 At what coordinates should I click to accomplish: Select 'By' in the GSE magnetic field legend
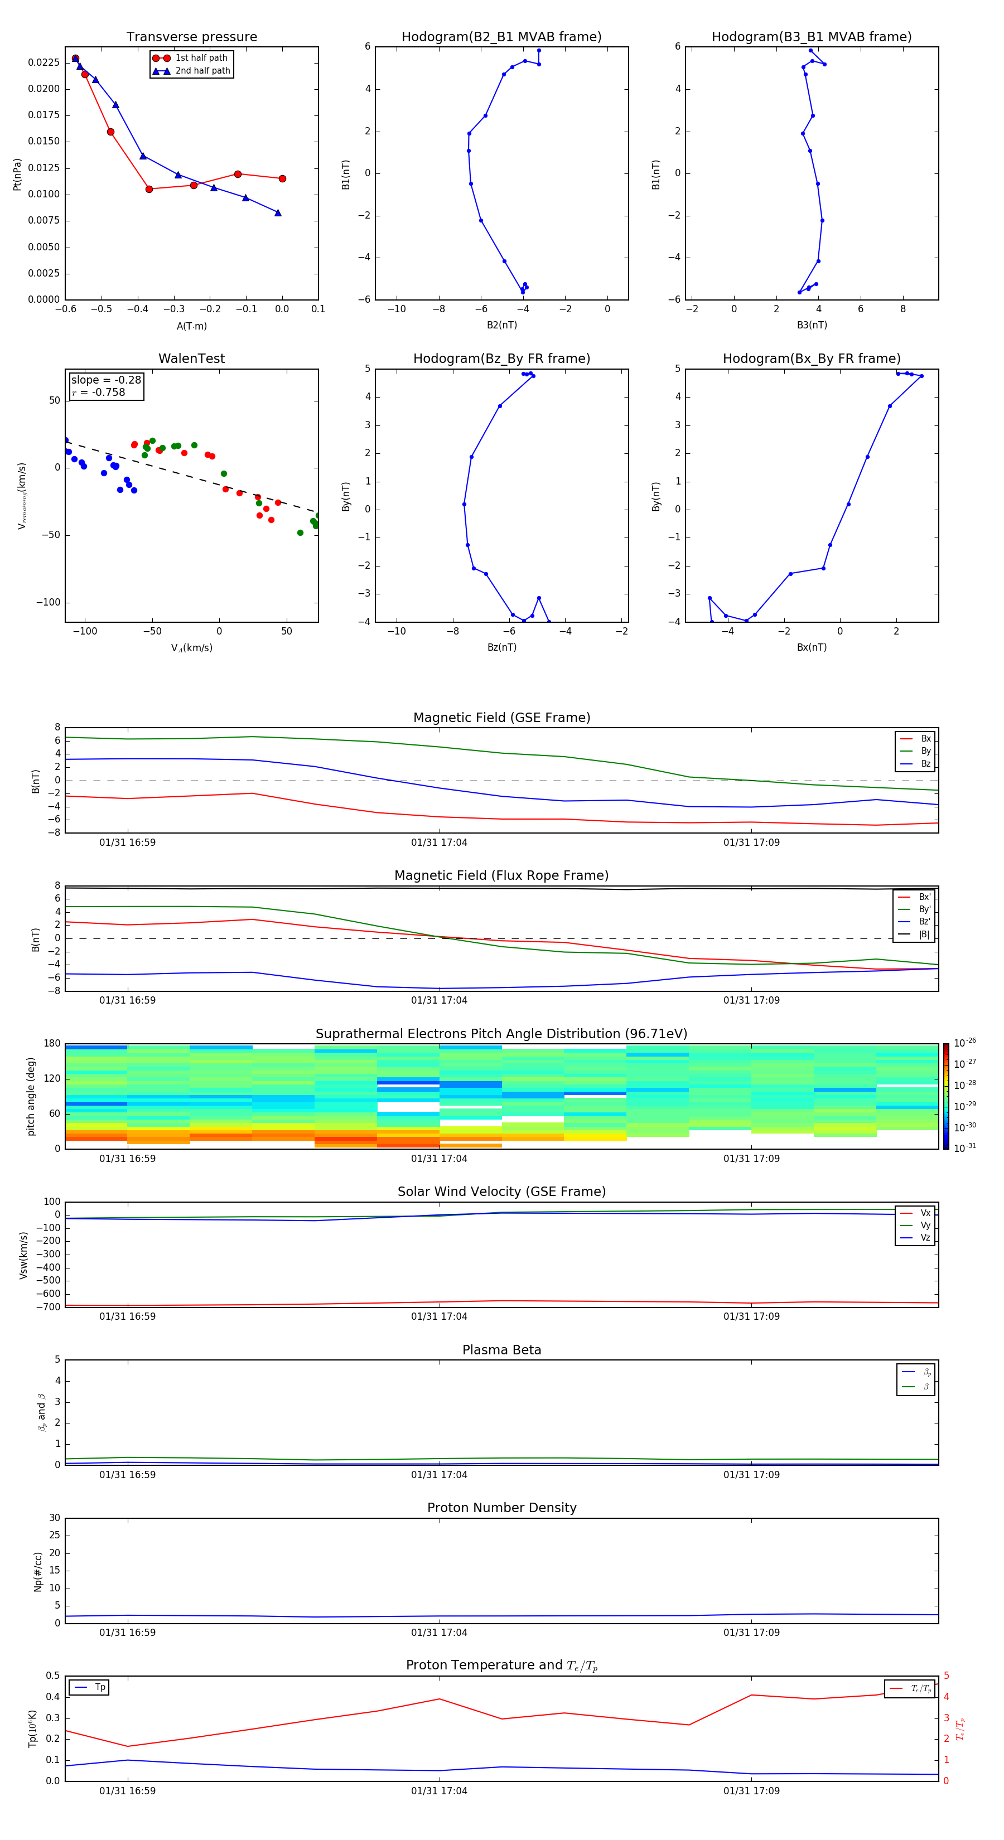[x=915, y=752]
